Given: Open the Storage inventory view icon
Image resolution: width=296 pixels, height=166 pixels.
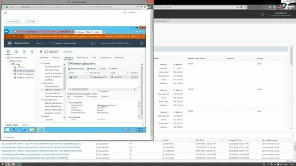Looking at the screenshot, I should [x=24, y=52].
